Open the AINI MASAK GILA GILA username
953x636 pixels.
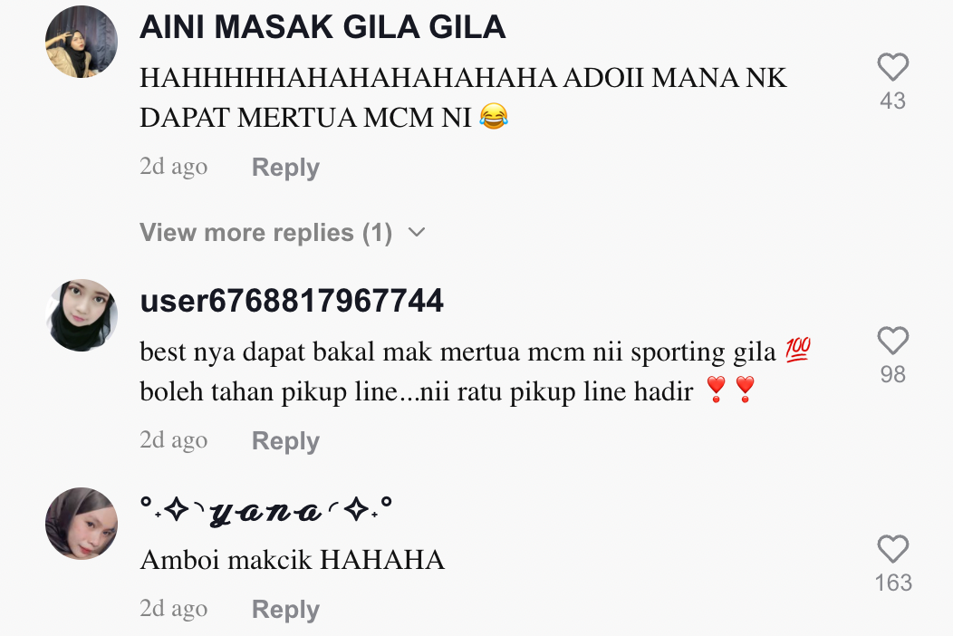point(322,27)
